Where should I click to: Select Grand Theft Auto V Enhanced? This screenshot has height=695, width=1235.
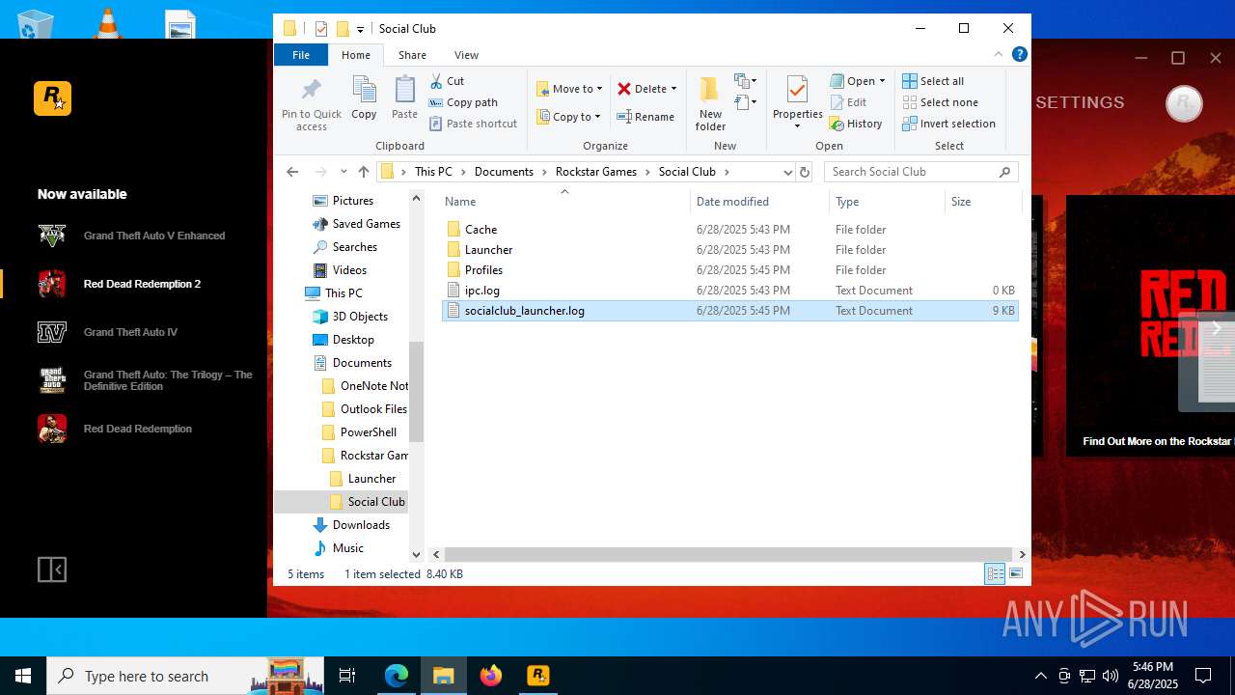point(133,236)
